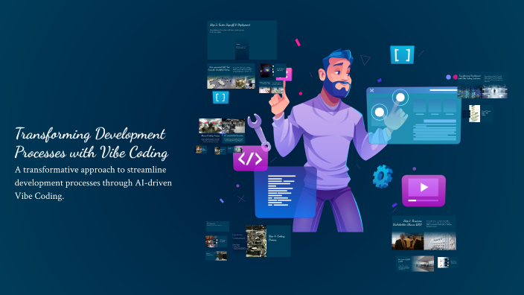Click the magenta code brackets </> icon
Viewport: 524px width, 295px height.
250,159
